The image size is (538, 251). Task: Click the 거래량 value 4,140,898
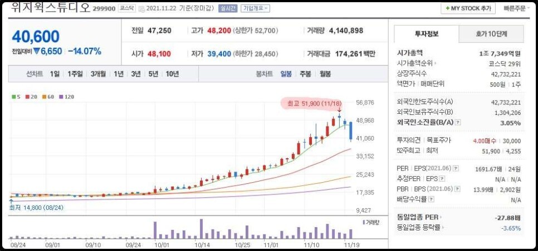pos(346,31)
